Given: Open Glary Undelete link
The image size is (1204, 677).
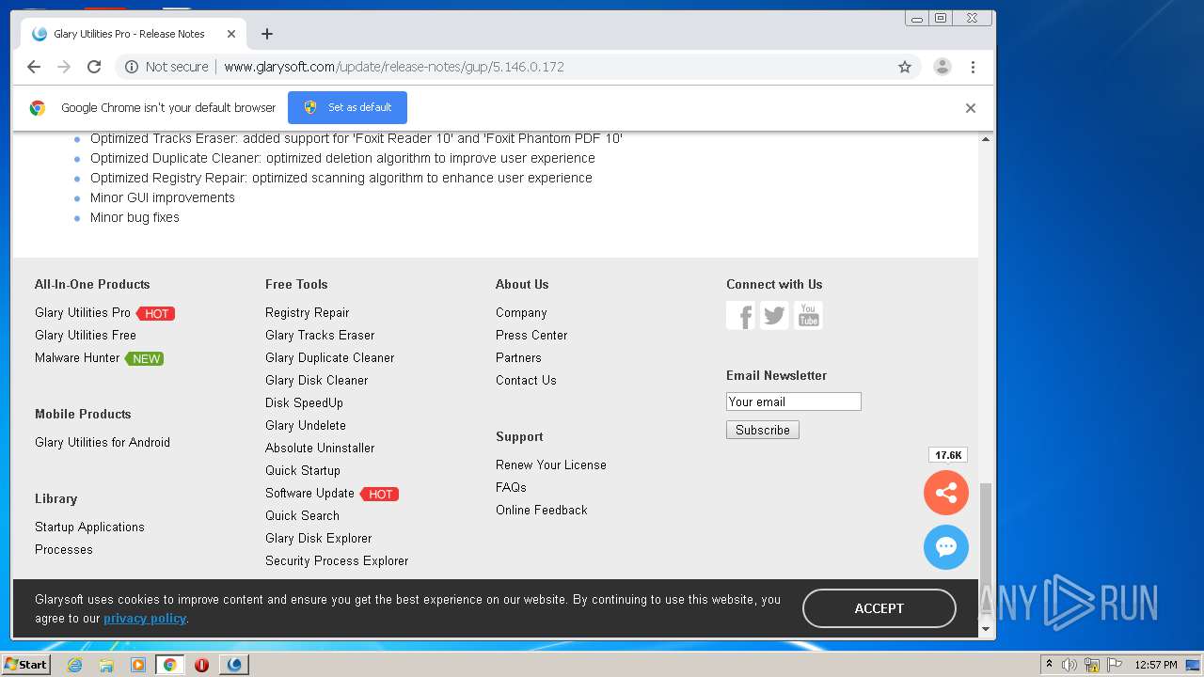Looking at the screenshot, I should (306, 425).
